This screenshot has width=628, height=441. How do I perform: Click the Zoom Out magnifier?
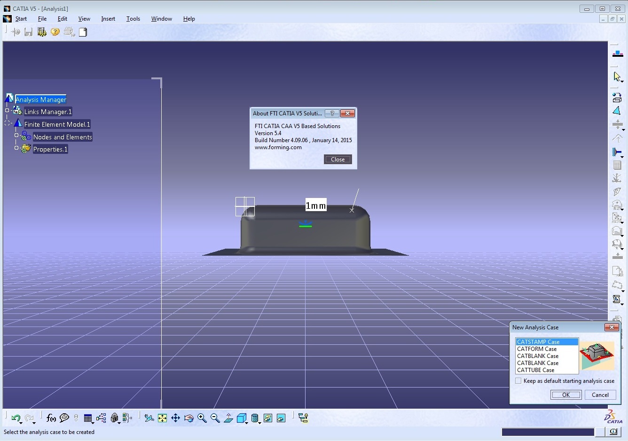point(215,418)
